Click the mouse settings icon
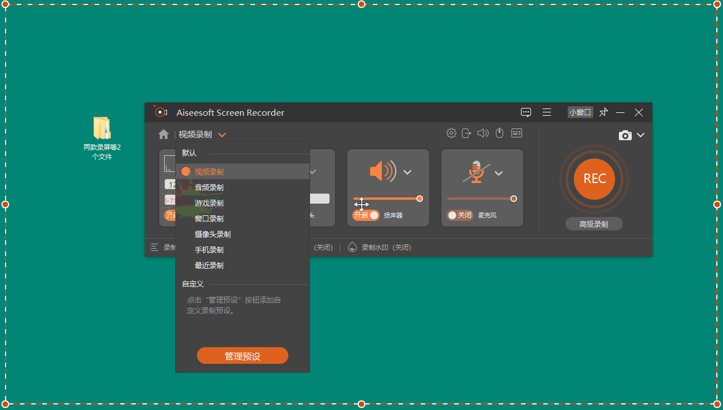Image resolution: width=723 pixels, height=410 pixels. pyautogui.click(x=499, y=133)
